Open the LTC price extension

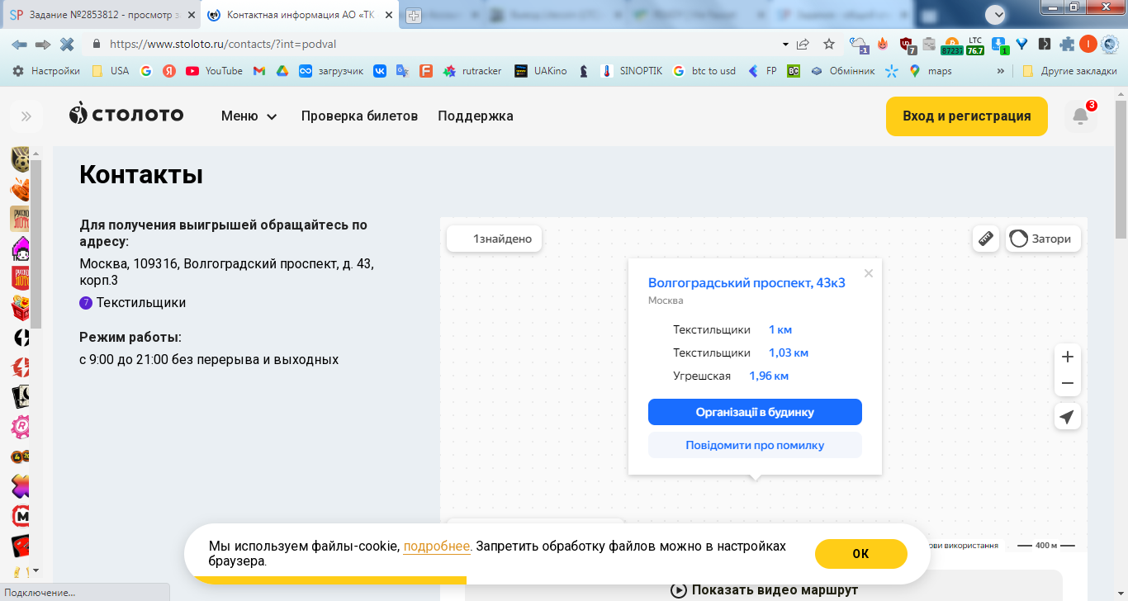point(975,45)
